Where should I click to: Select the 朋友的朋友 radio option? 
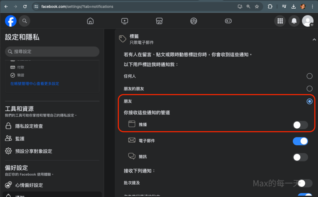309,89
